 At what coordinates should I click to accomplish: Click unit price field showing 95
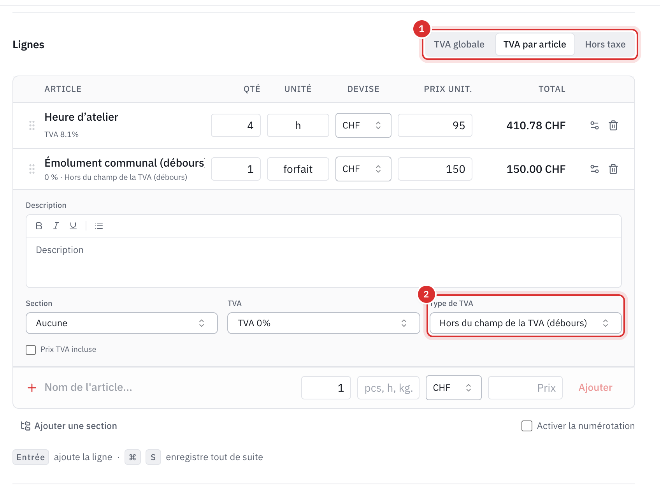point(435,125)
